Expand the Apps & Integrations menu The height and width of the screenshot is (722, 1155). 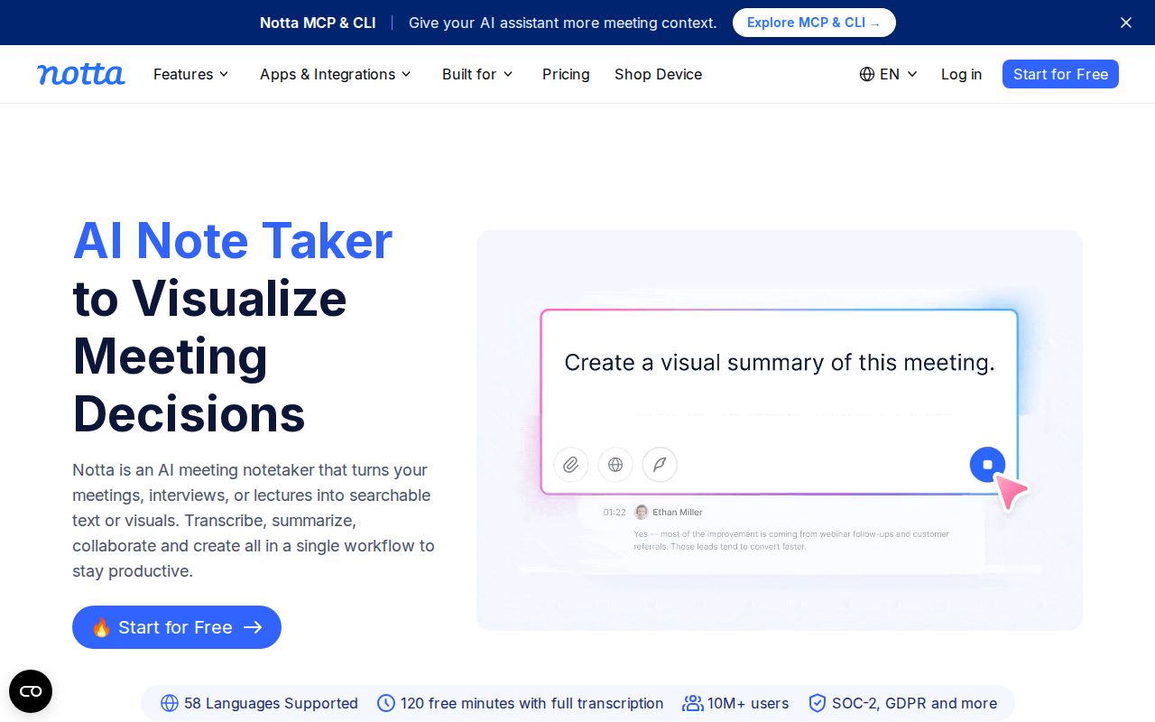click(x=336, y=74)
